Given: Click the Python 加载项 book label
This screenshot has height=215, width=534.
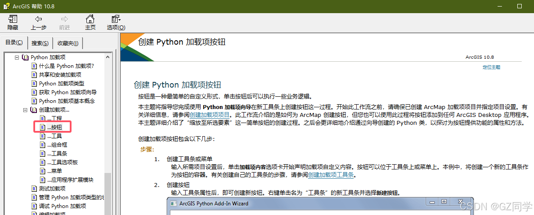Looking at the screenshot, I should tap(48, 57).
